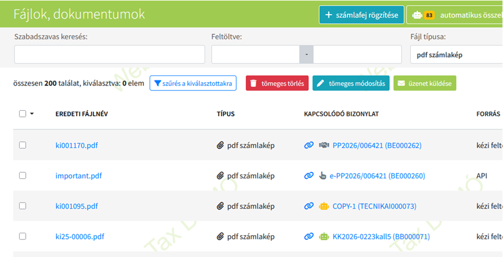
Task: Tick the checkbox for ki001095.pdf
Action: (23, 206)
